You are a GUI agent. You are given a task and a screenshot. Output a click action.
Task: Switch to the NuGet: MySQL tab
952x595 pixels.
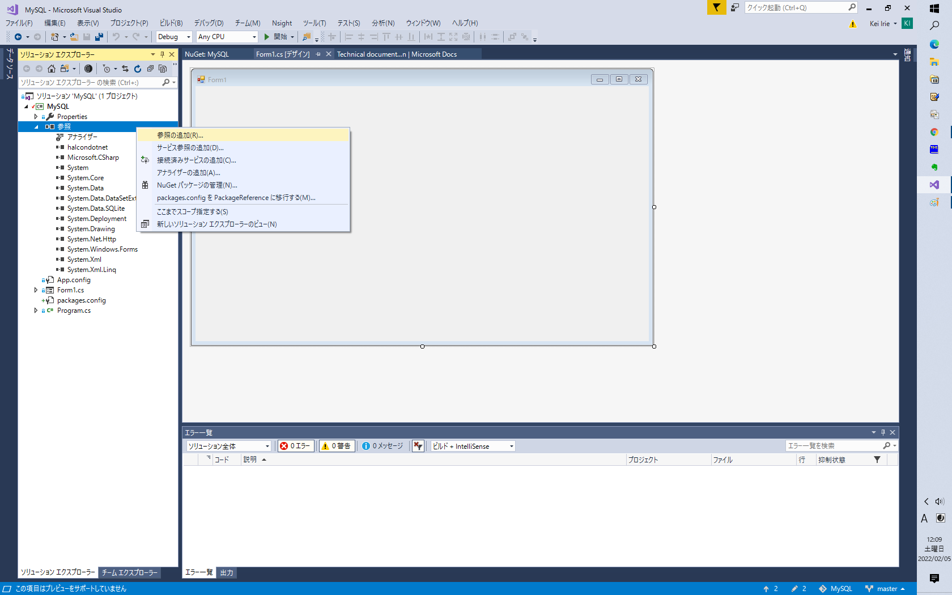(207, 54)
